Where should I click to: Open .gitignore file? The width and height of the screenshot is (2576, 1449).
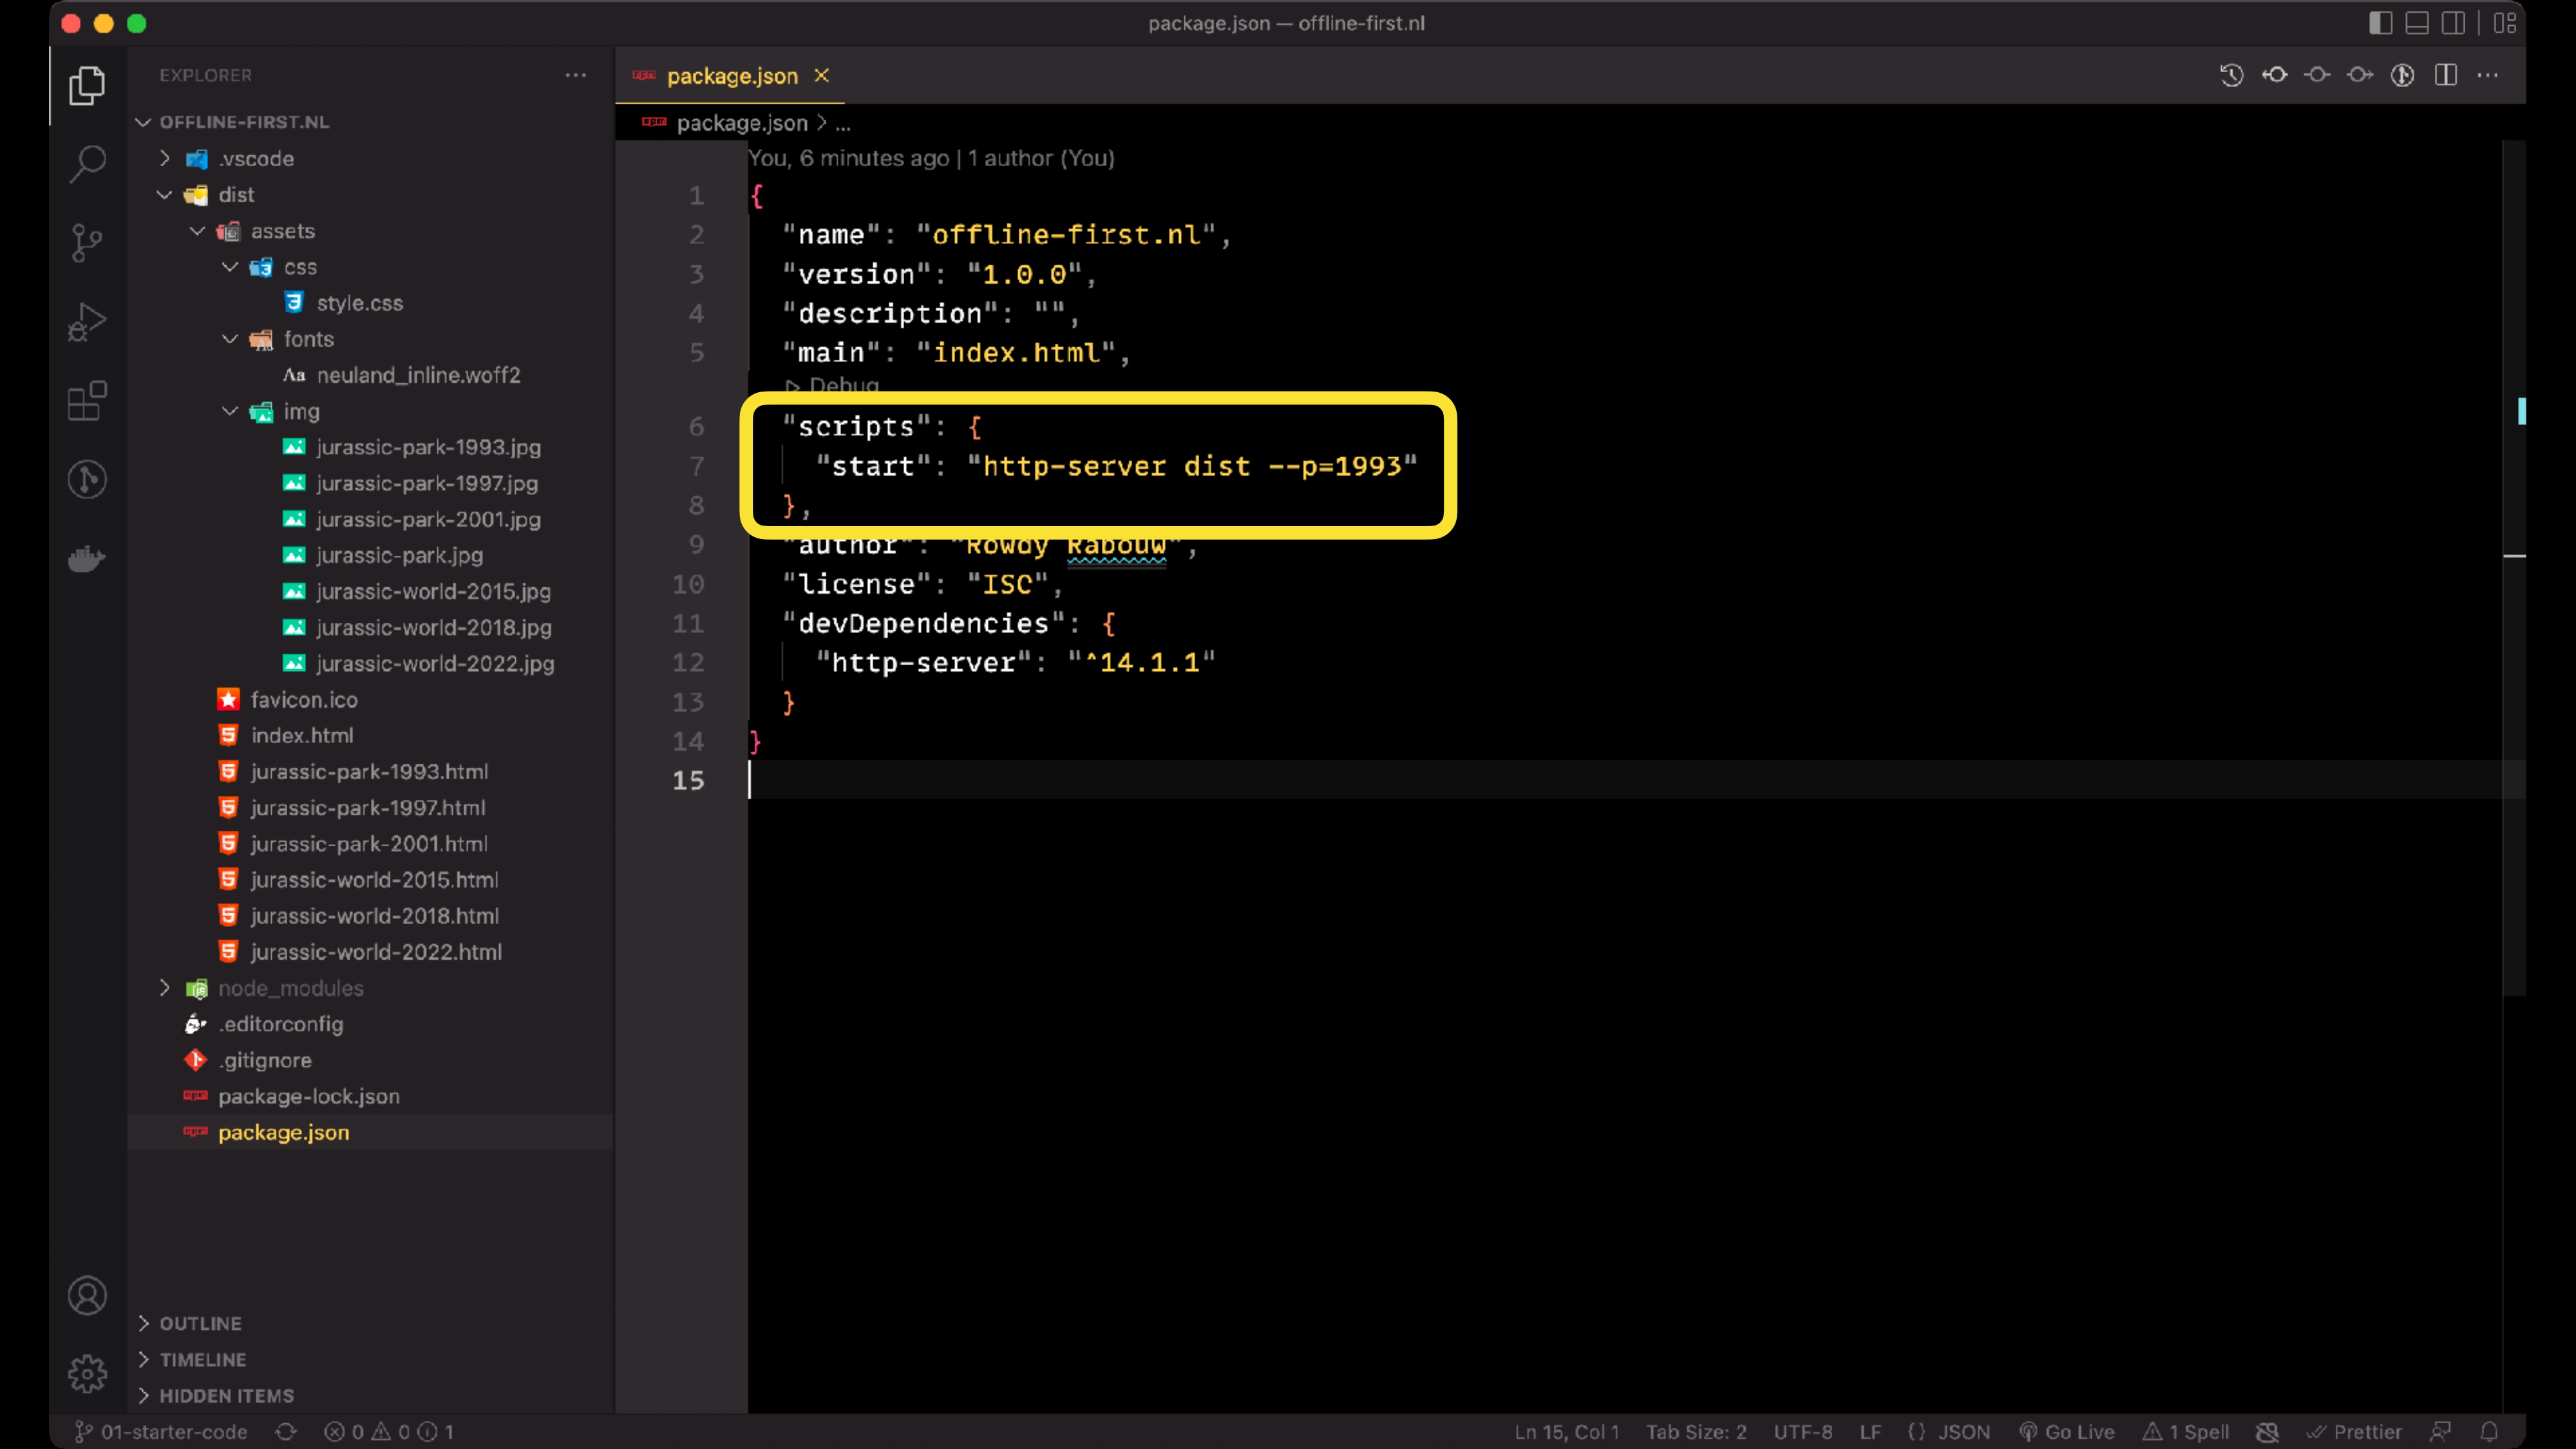click(x=265, y=1060)
